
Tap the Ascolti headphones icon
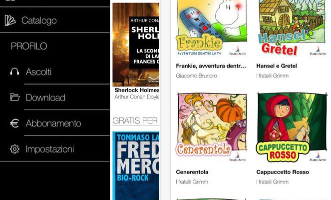point(14,72)
